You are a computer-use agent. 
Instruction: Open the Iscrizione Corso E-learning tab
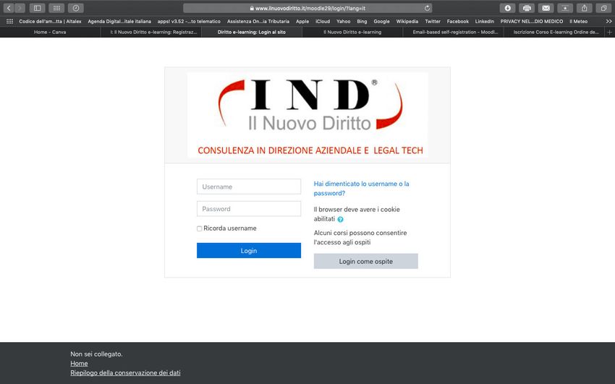coord(556,32)
